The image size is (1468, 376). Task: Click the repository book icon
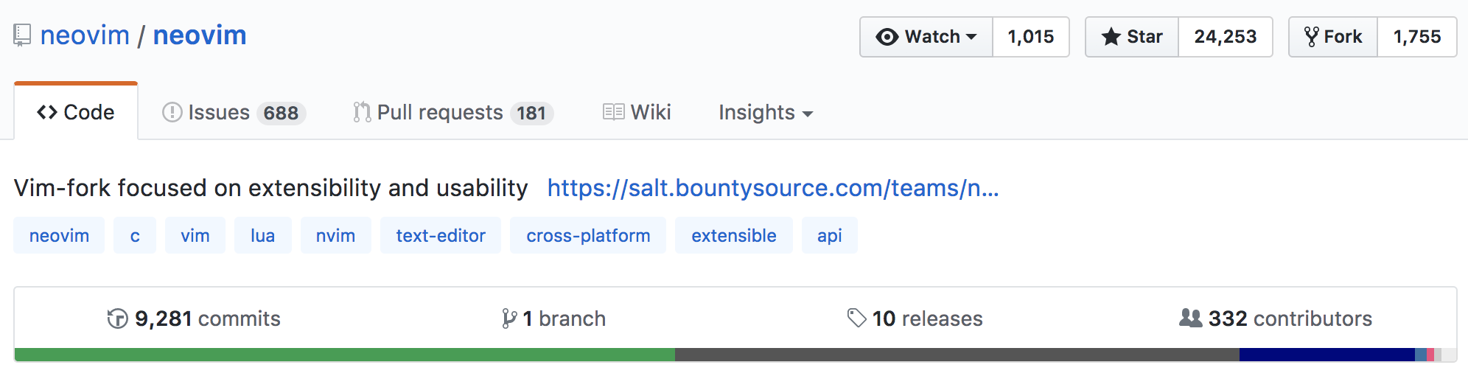[22, 35]
